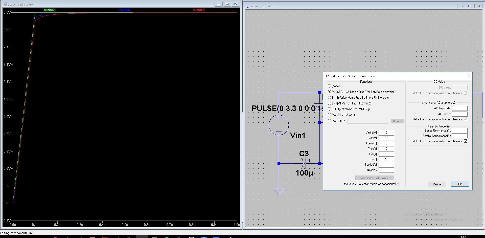Choose the EXP function option
Viewport: 485px width, 238px height.
point(330,103)
